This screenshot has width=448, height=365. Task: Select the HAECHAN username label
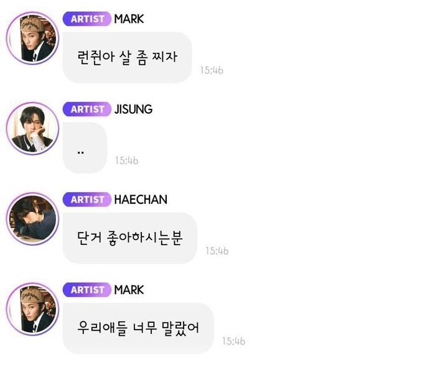point(141,200)
